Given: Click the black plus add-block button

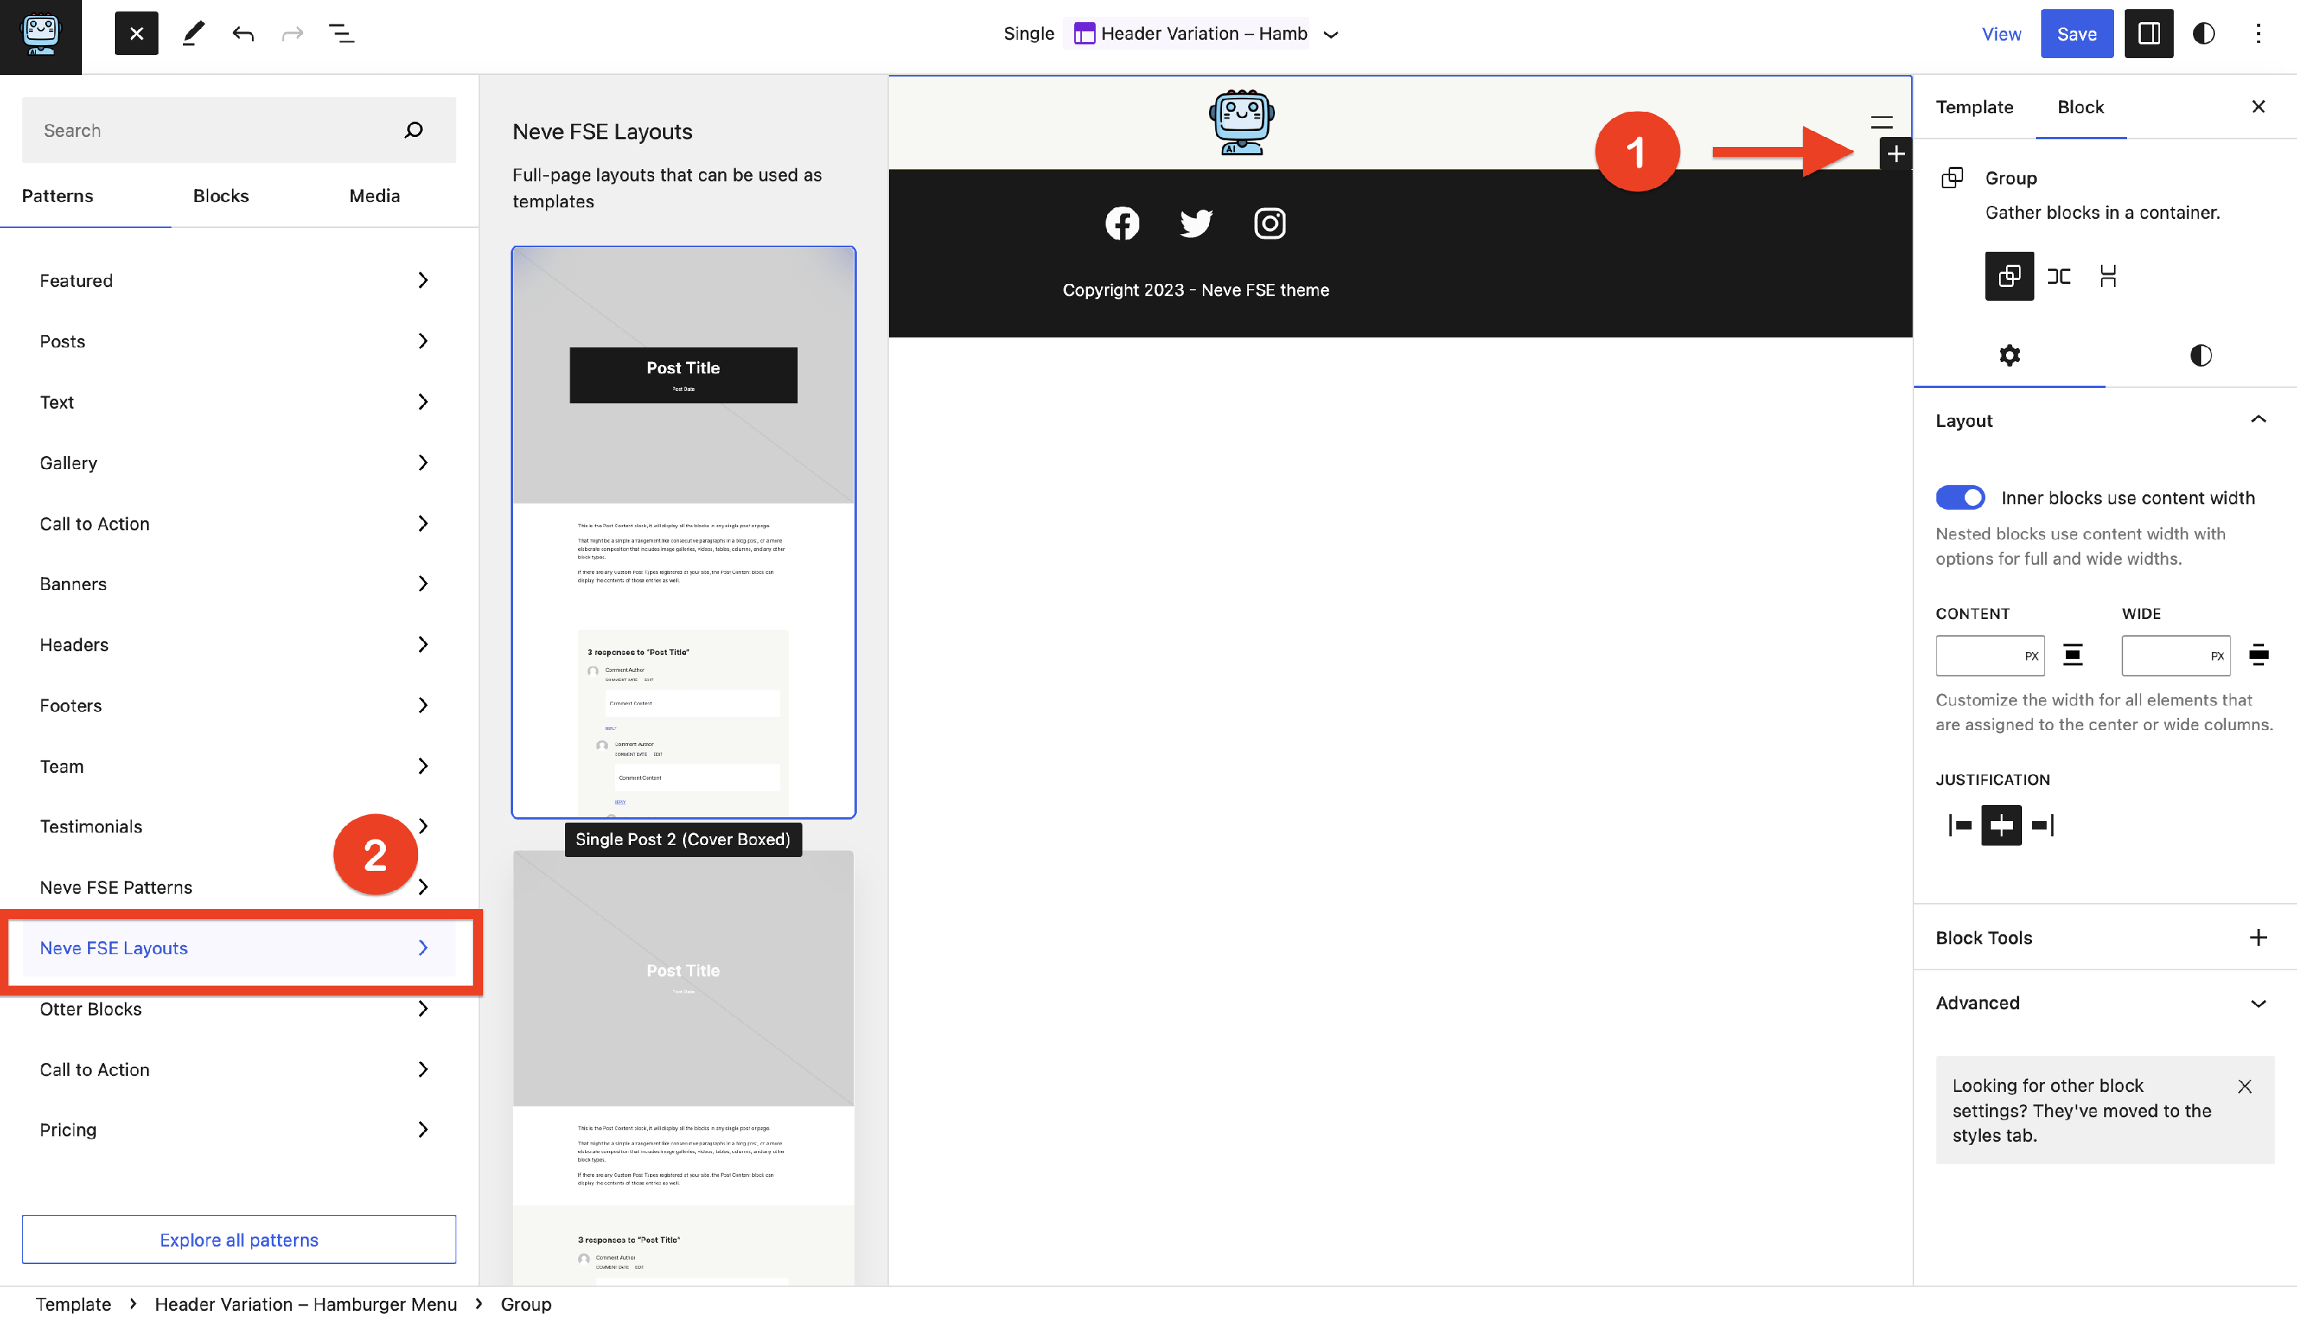Looking at the screenshot, I should (1895, 154).
